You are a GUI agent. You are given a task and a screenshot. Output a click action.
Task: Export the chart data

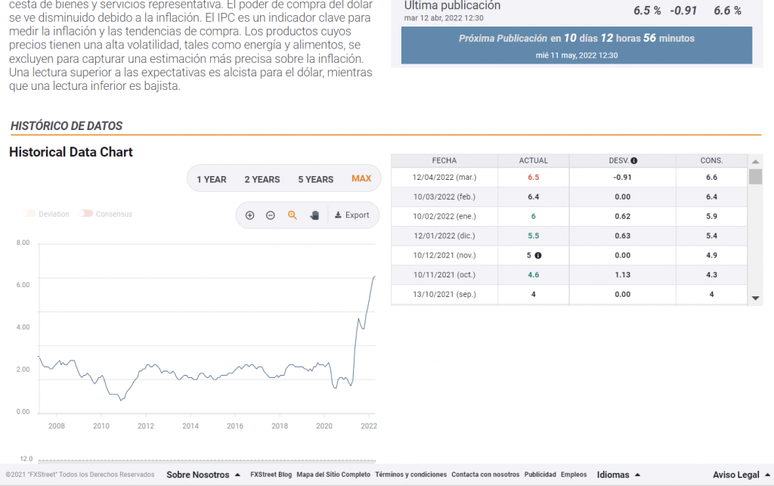[352, 215]
